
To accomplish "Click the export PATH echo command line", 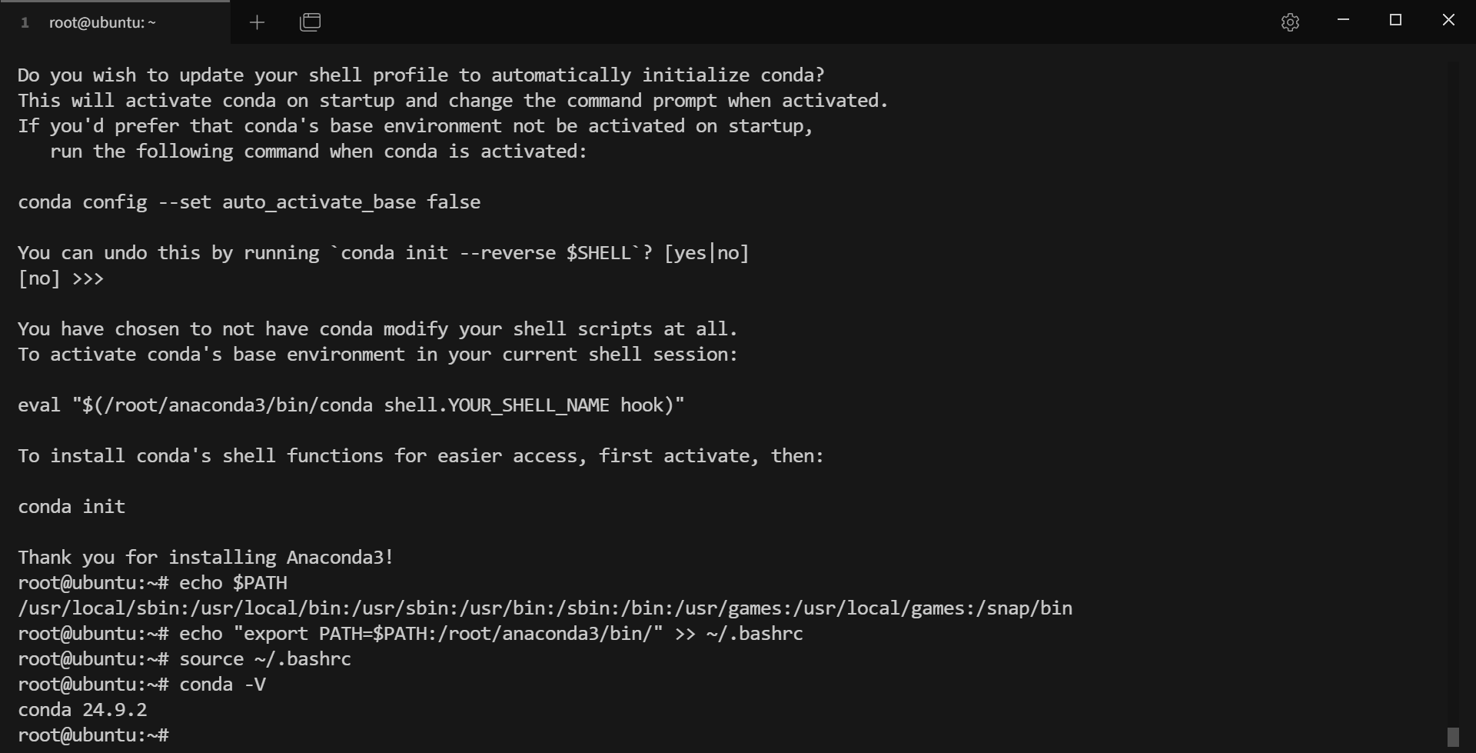I will point(411,634).
